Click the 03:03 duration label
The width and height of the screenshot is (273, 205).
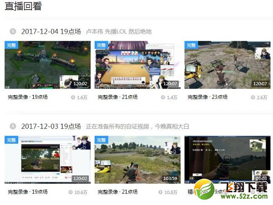(261, 178)
